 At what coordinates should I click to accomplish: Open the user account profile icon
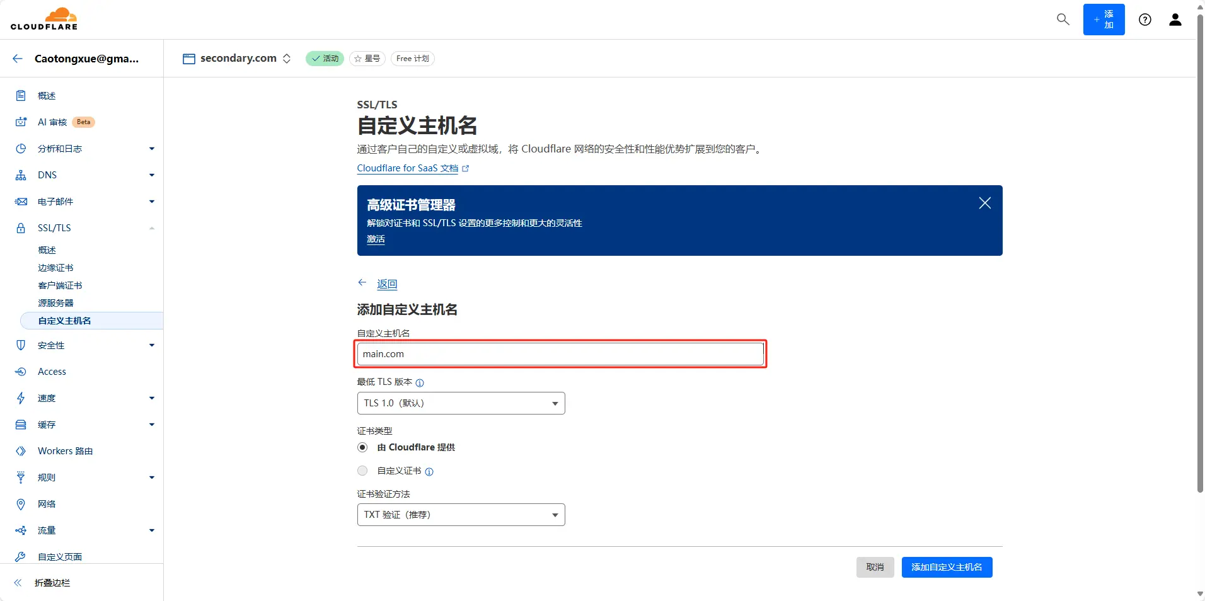pos(1175,20)
